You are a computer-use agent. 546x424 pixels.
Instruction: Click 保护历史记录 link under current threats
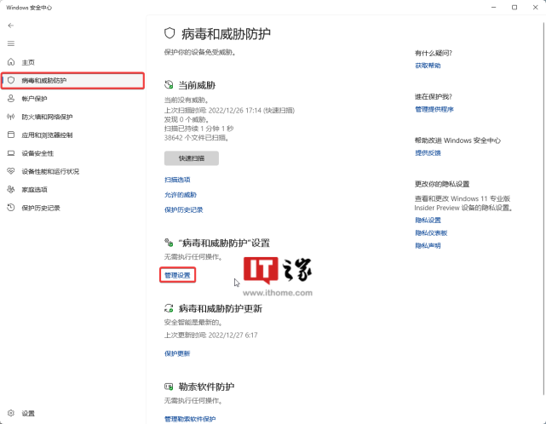click(x=183, y=209)
